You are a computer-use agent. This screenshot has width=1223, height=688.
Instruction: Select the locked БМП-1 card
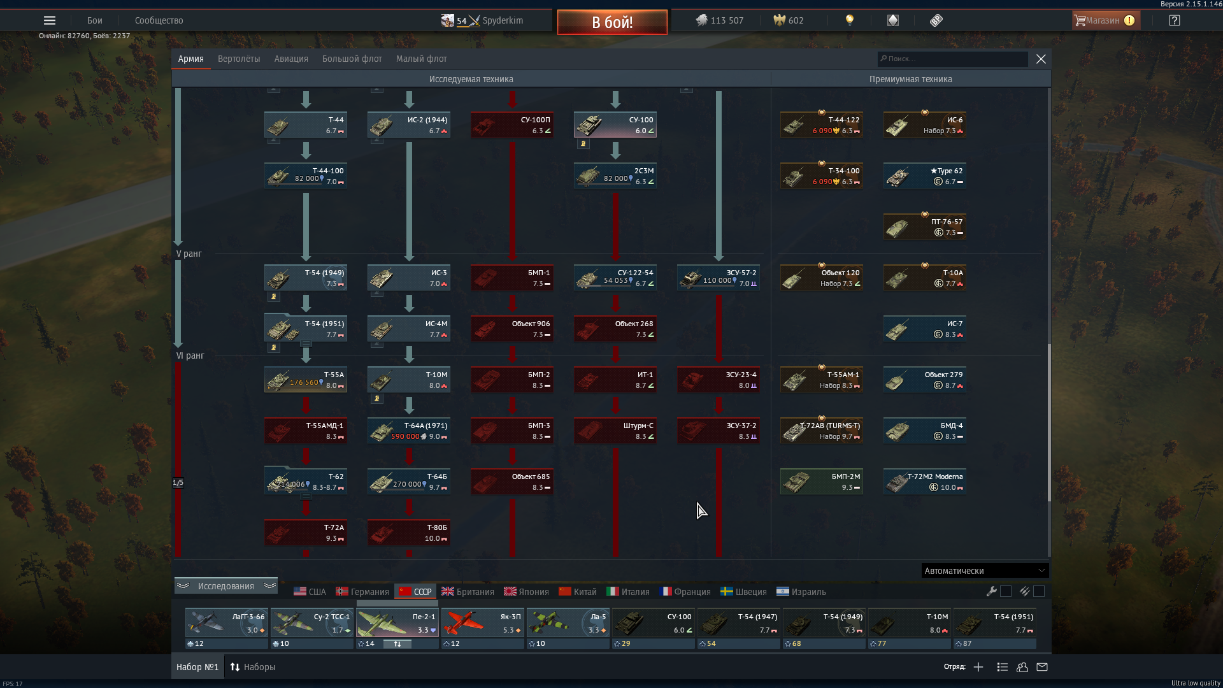512,278
